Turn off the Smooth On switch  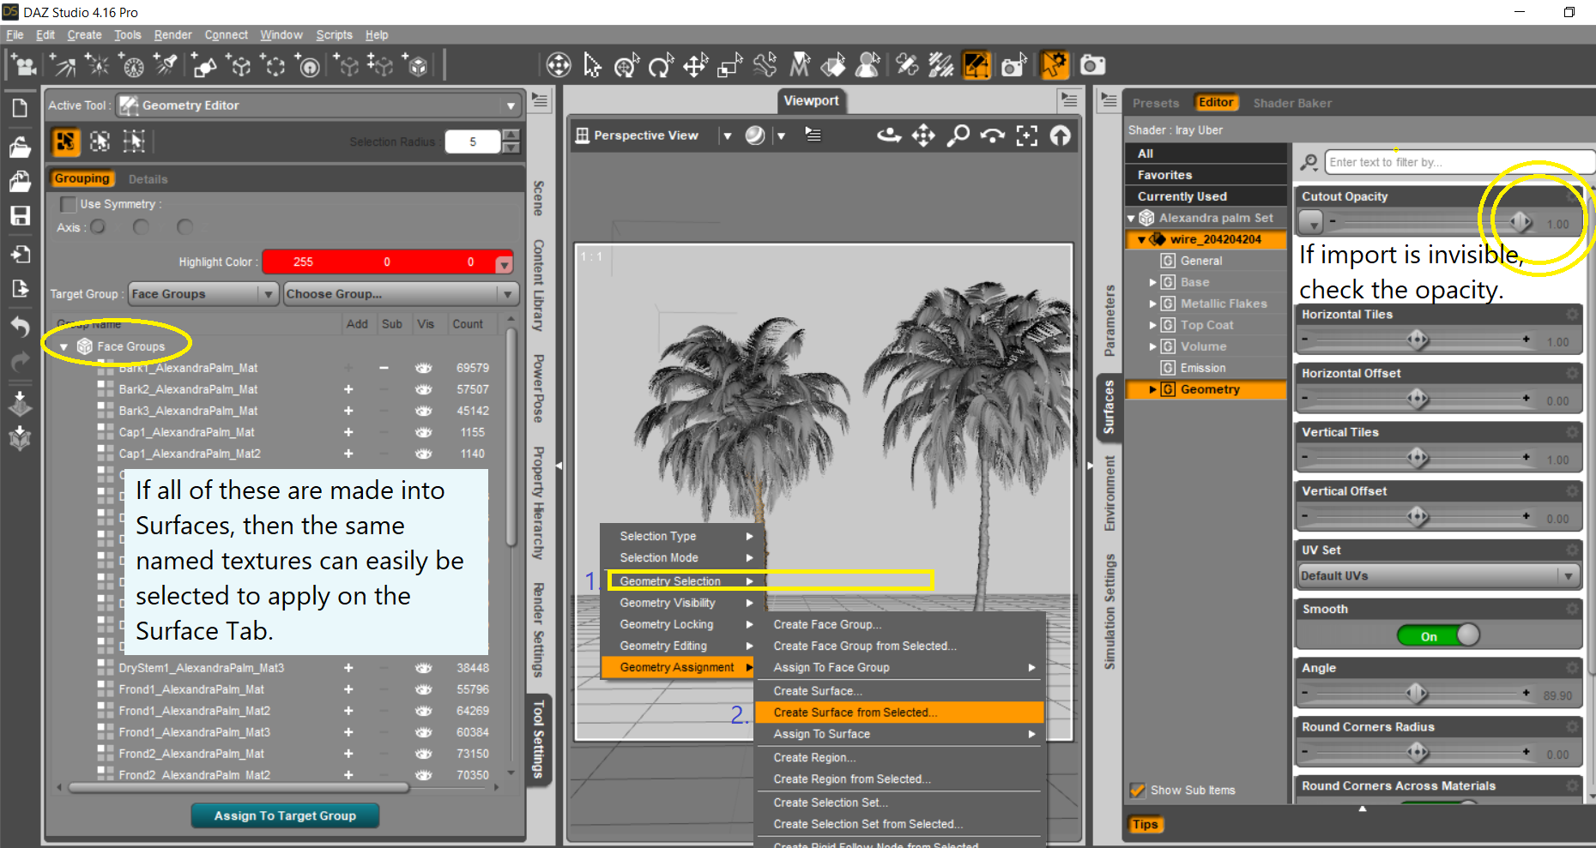(1438, 635)
